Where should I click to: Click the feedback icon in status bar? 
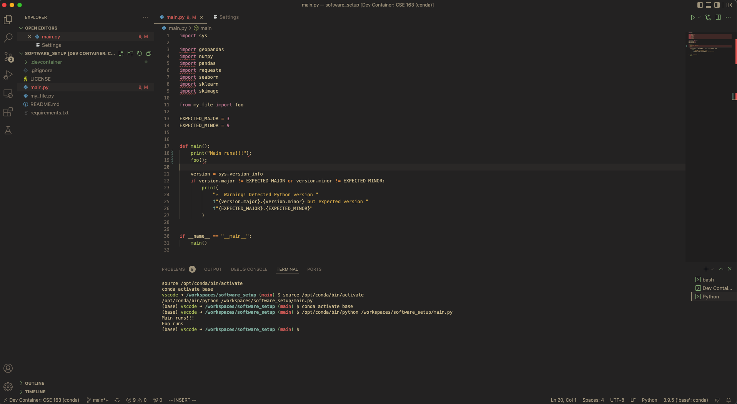pos(717,400)
